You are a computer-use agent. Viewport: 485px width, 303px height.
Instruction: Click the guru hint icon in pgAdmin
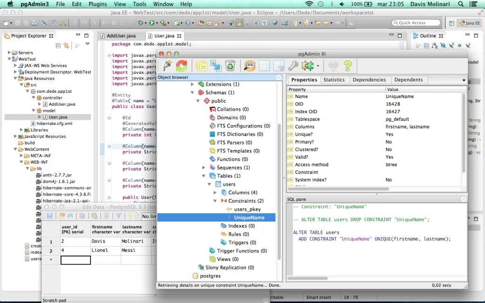(333, 66)
